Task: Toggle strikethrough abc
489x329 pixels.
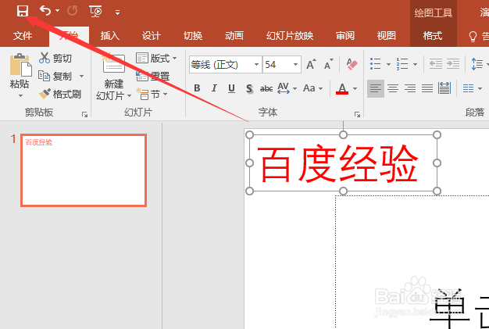Action: (266, 88)
